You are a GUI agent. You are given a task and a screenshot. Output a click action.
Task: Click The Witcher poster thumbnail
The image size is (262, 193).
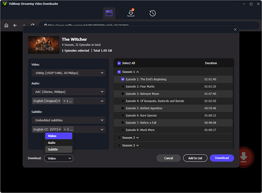coord(44,45)
